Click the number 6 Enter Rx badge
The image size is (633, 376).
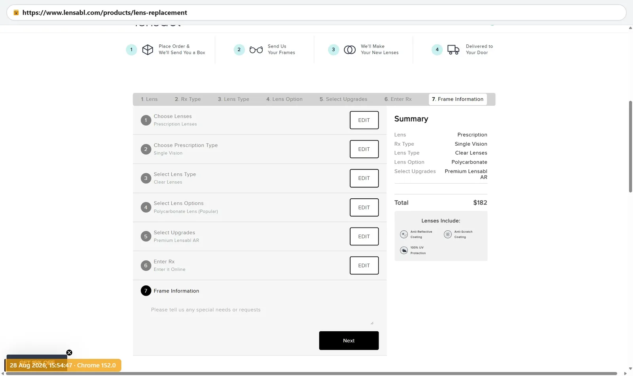(x=146, y=266)
